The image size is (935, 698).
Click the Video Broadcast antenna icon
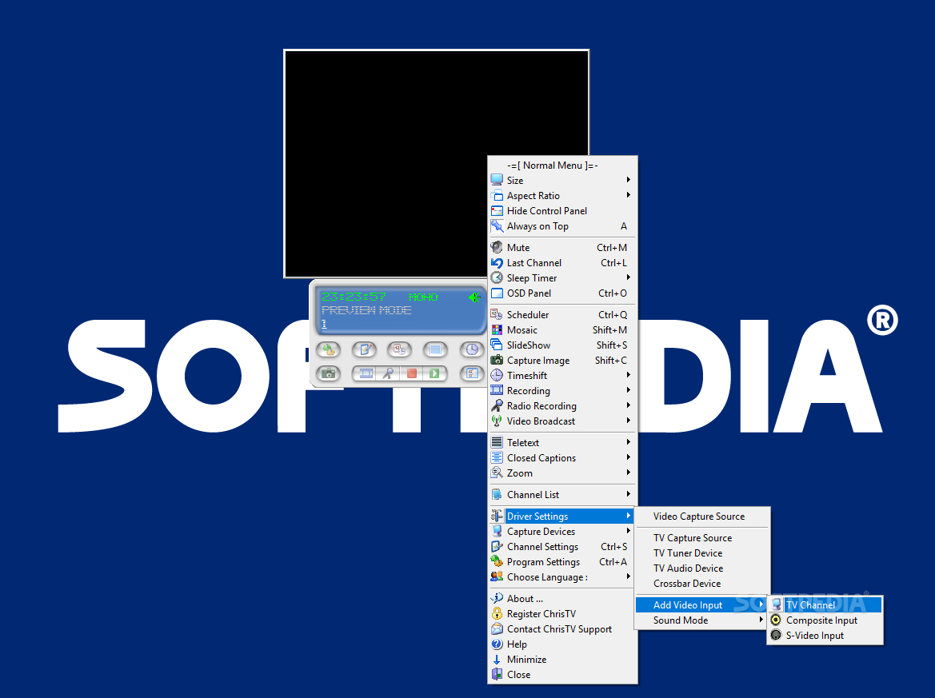497,421
